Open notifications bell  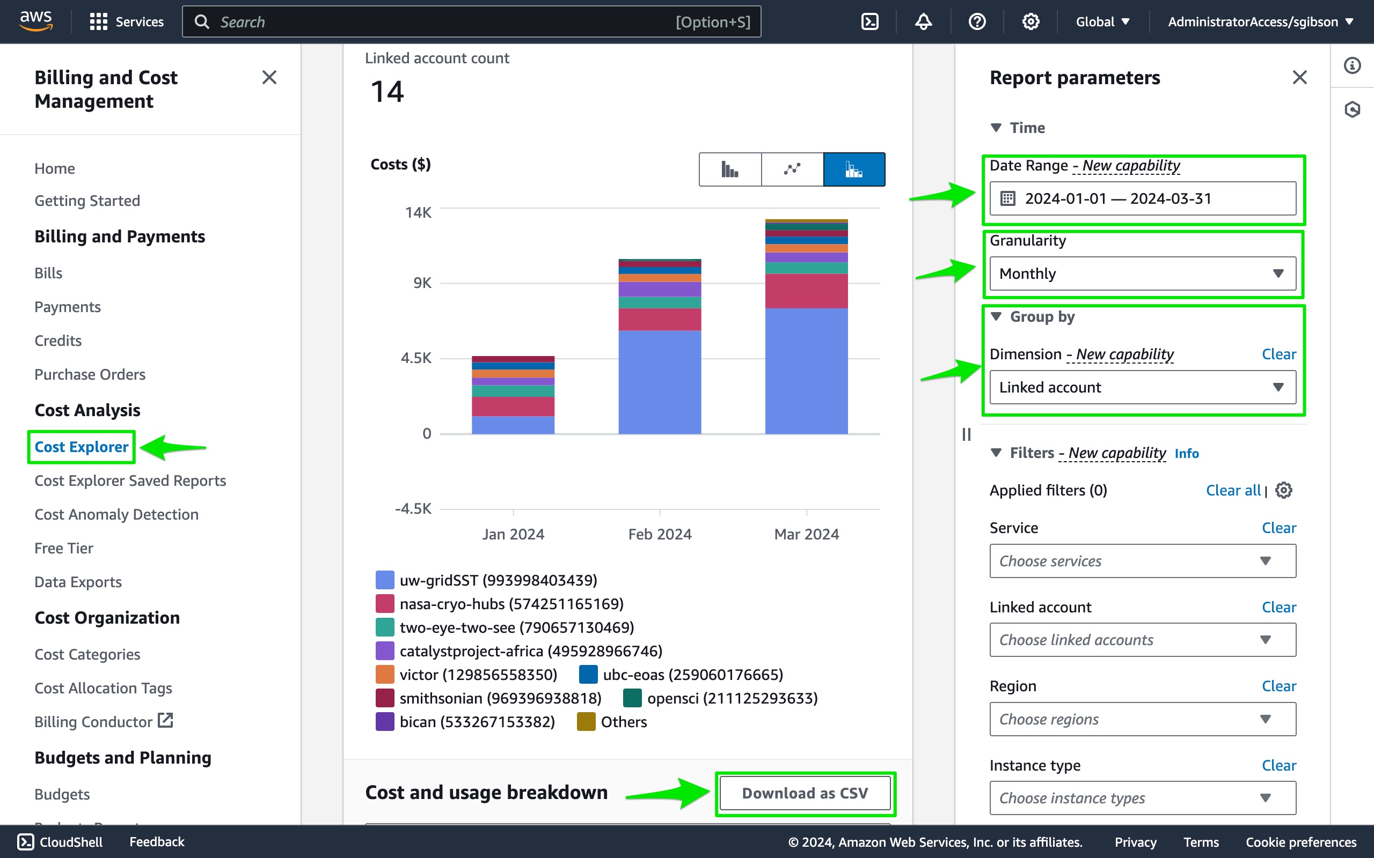tap(924, 21)
